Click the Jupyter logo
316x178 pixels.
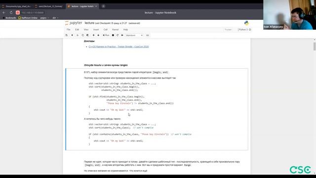[x=74, y=23]
